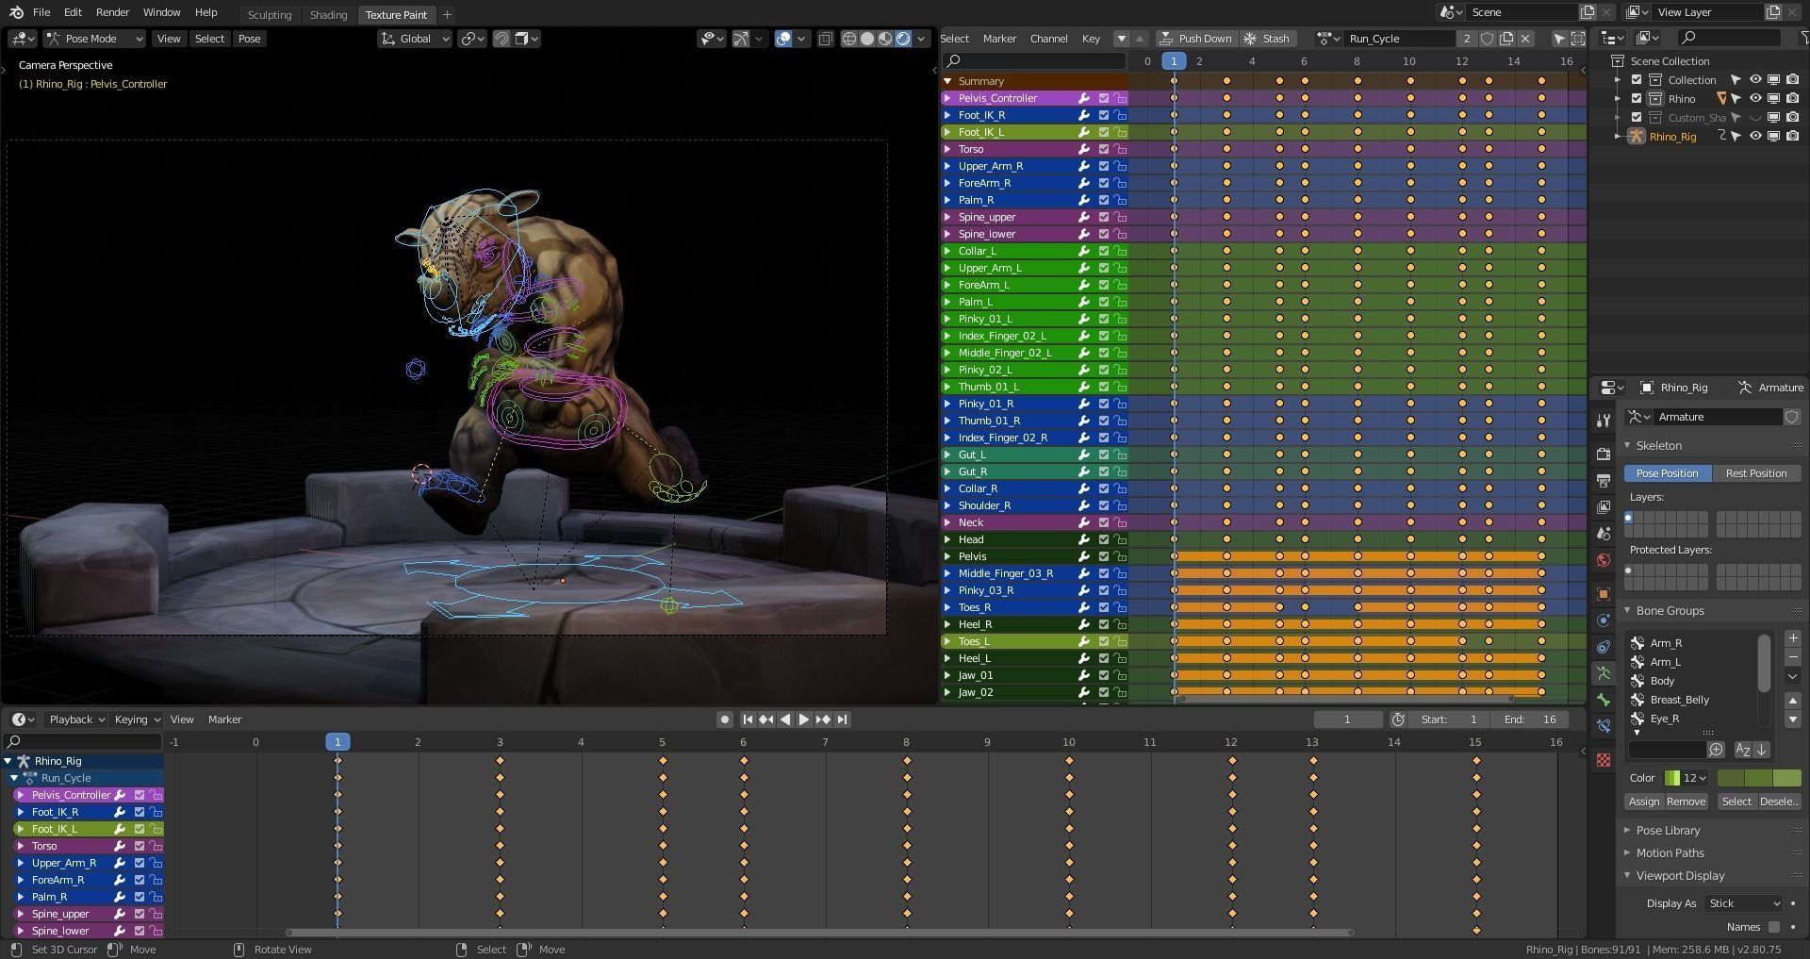Open the Pose Mode dropdown
The width and height of the screenshot is (1810, 959).
pyautogui.click(x=94, y=39)
